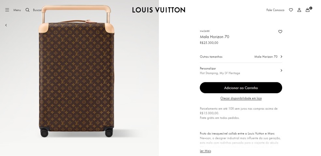Image resolution: width=321 pixels, height=156 pixels.
Task: Click the Louis Vuitton logo
Action: pos(159,10)
